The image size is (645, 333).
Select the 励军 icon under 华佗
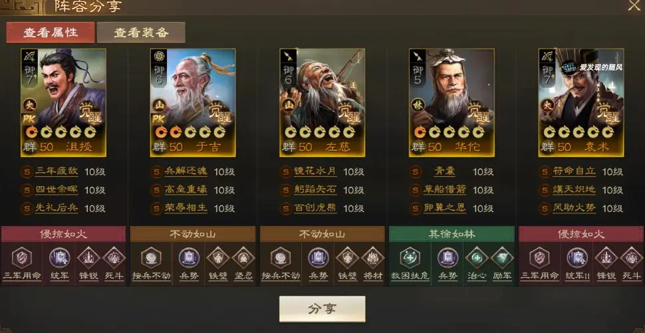point(502,258)
